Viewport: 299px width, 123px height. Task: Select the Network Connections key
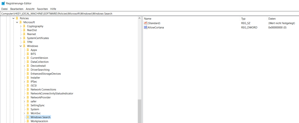tap(43, 89)
